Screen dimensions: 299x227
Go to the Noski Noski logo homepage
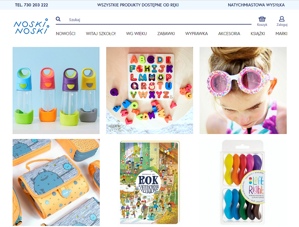pos(31,26)
